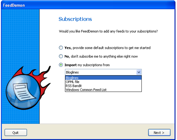Select the Yes default subscriptions radio button
The height and width of the screenshot is (140, 177).
click(x=61, y=48)
